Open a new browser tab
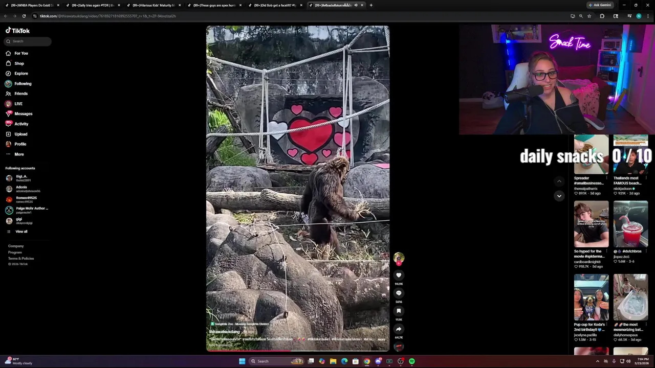The image size is (655, 368). coord(371,5)
